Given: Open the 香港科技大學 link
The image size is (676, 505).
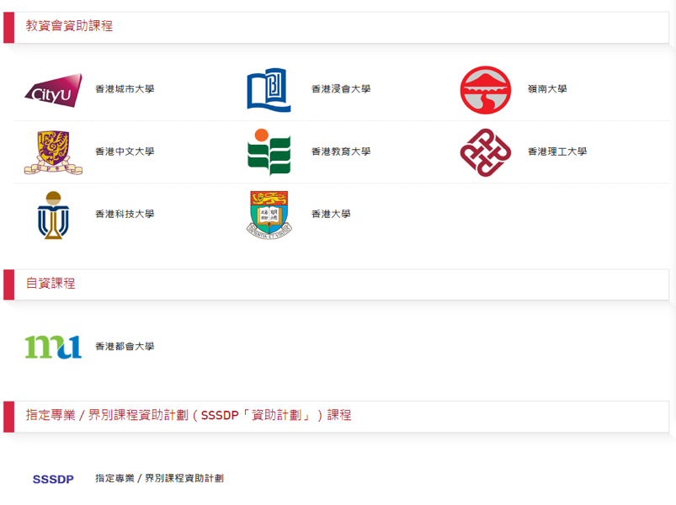Looking at the screenshot, I should tap(125, 214).
